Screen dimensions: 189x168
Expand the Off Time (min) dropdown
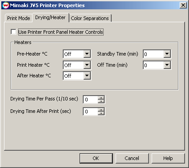point(167,65)
